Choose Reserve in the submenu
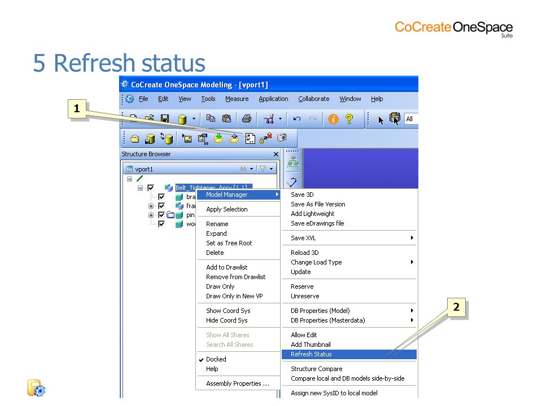542x406 pixels. pyautogui.click(x=349, y=286)
